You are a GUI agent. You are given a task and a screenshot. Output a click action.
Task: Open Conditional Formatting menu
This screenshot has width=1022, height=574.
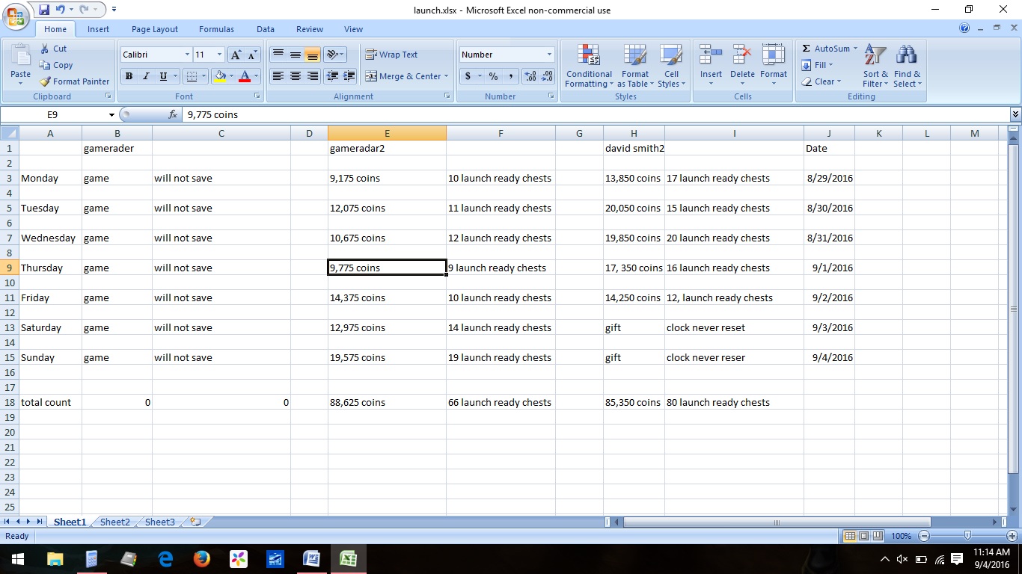[x=589, y=66]
